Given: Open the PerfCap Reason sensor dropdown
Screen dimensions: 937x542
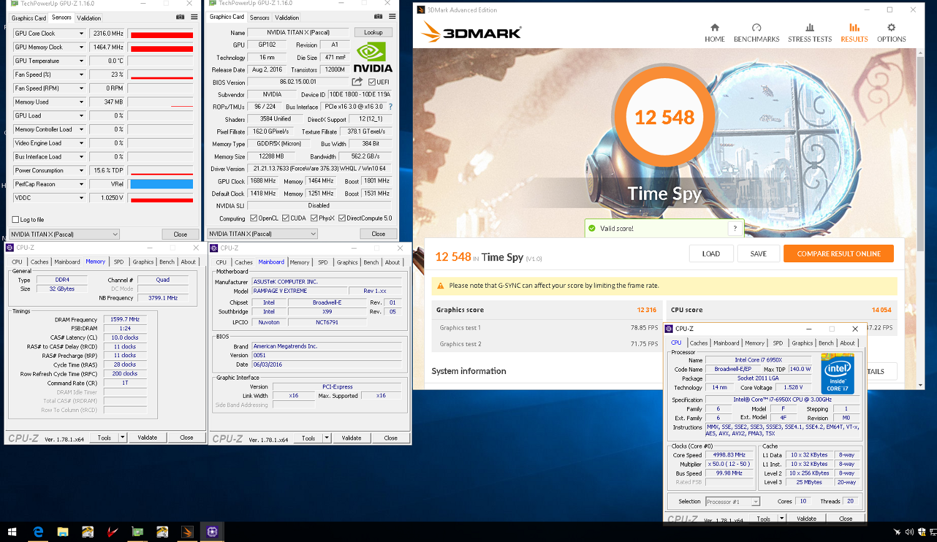Looking at the screenshot, I should 81,184.
